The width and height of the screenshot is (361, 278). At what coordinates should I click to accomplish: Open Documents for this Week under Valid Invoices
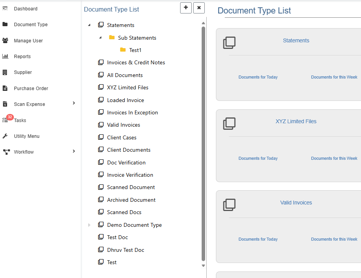pos(334,239)
